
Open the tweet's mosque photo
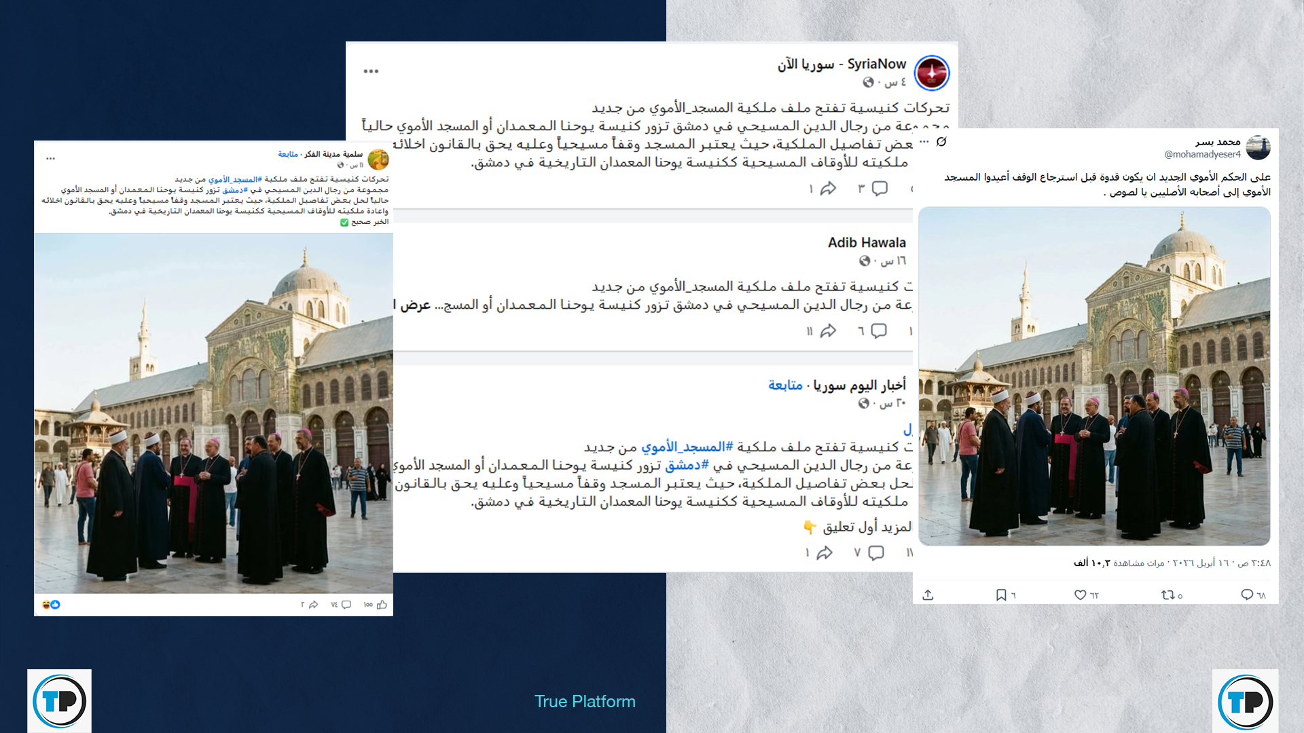point(1093,376)
